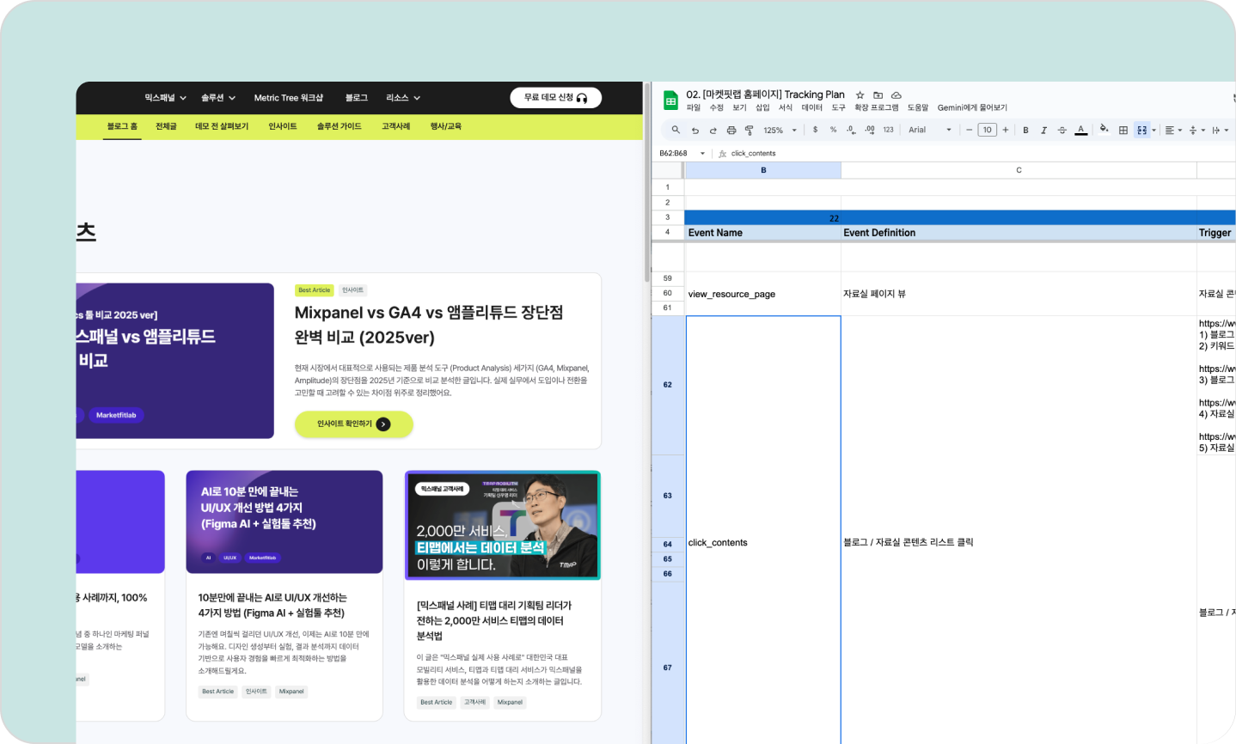Open merge type dropdown arrow
The height and width of the screenshot is (744, 1236).
[1153, 131]
